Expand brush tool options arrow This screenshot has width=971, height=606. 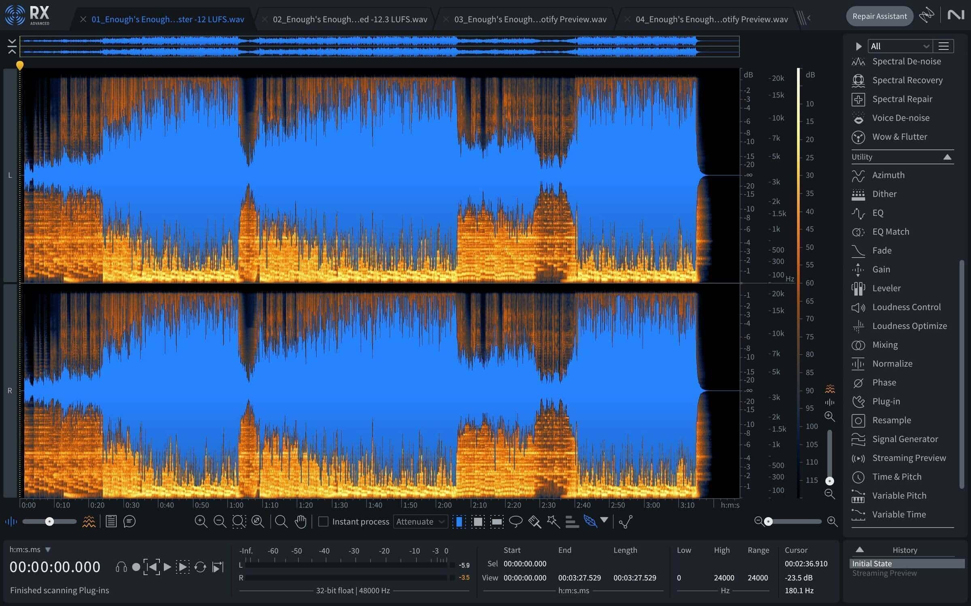pos(604,520)
